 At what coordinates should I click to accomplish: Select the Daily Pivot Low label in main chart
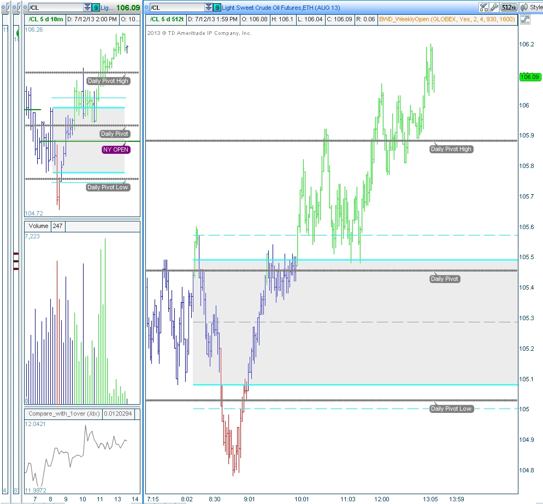coord(451,409)
